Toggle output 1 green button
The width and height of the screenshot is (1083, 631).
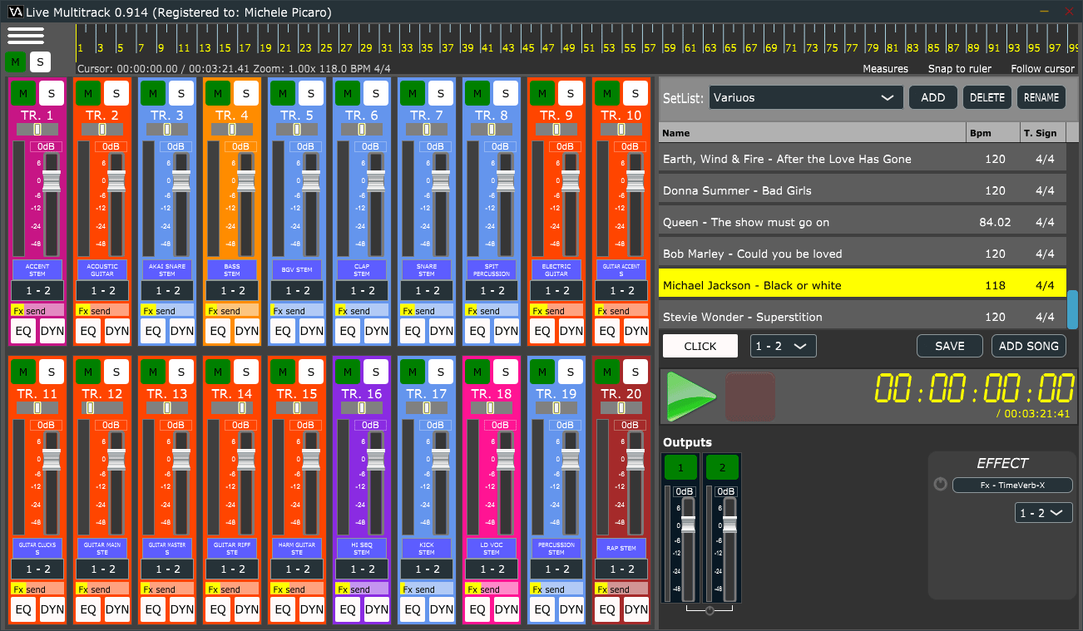click(680, 467)
